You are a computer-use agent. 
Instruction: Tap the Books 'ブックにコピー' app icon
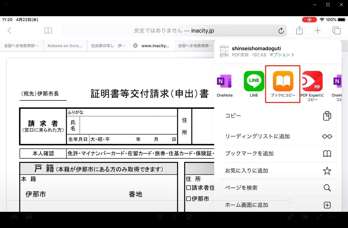click(283, 81)
